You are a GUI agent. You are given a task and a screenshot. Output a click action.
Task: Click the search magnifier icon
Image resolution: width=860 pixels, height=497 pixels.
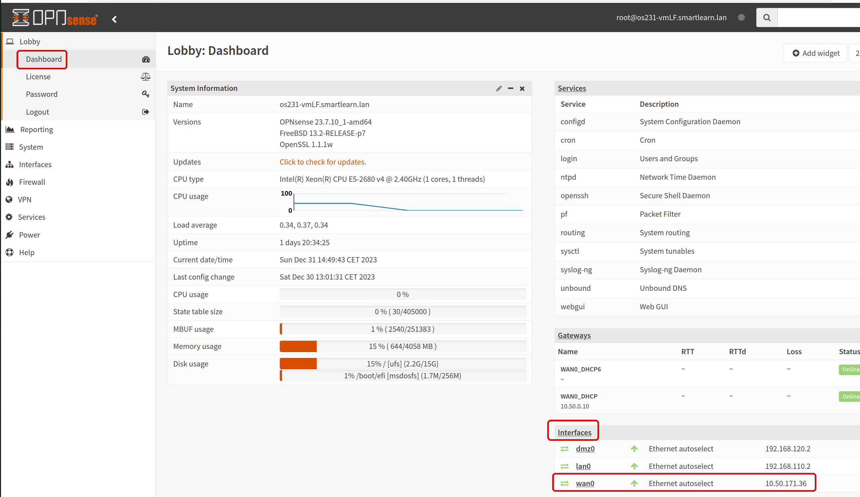[x=767, y=18]
